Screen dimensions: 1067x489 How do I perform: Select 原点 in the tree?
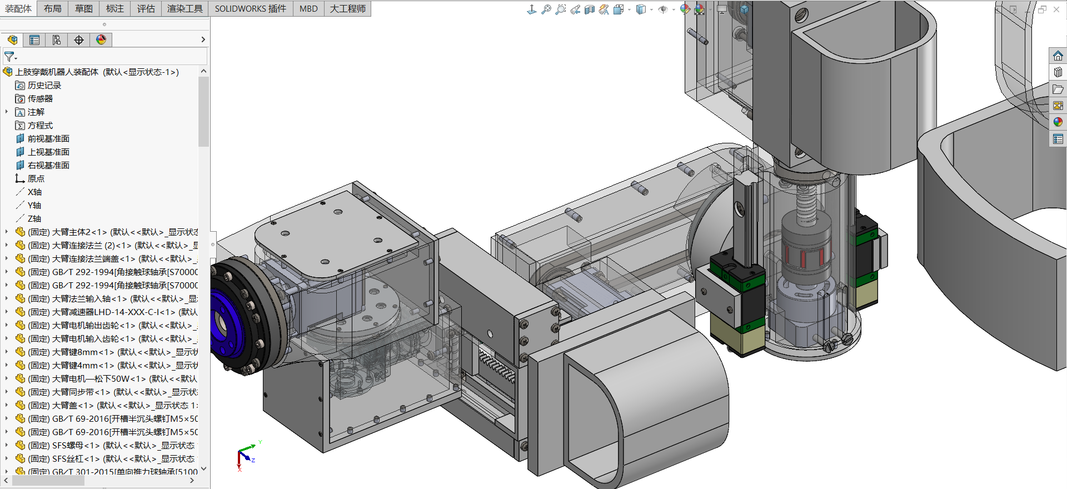click(x=36, y=178)
